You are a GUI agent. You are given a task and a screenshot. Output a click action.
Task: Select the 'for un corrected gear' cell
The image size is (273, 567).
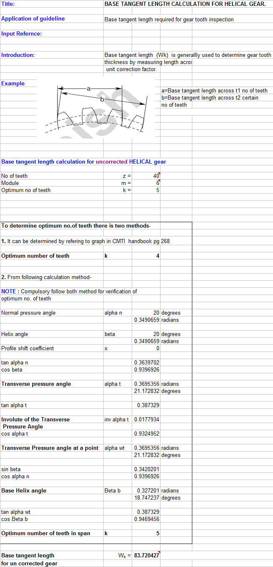pos(29,563)
